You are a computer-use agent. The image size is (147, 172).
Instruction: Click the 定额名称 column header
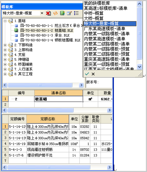[x=48, y=119]
